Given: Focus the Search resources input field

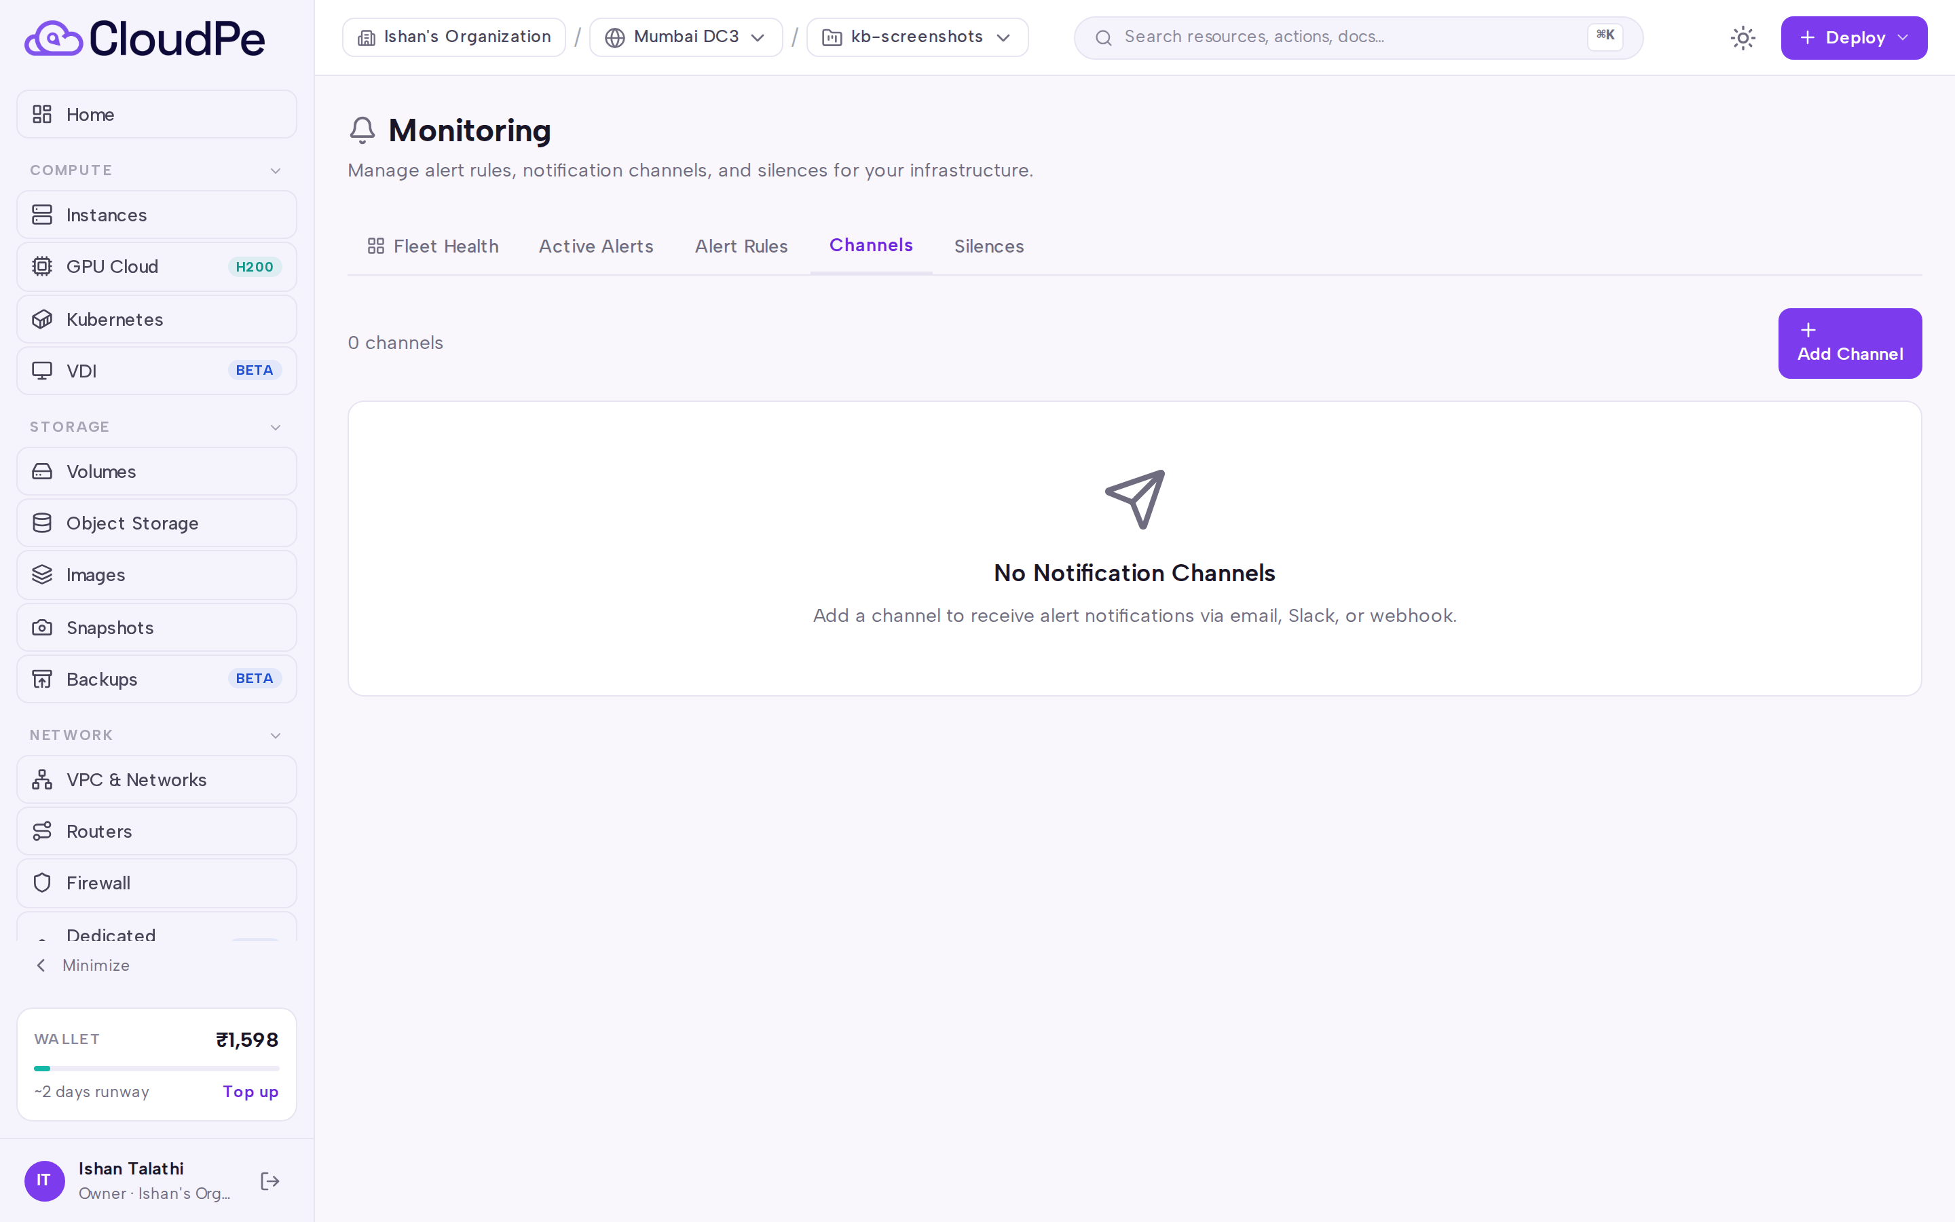Looking at the screenshot, I should coord(1358,37).
